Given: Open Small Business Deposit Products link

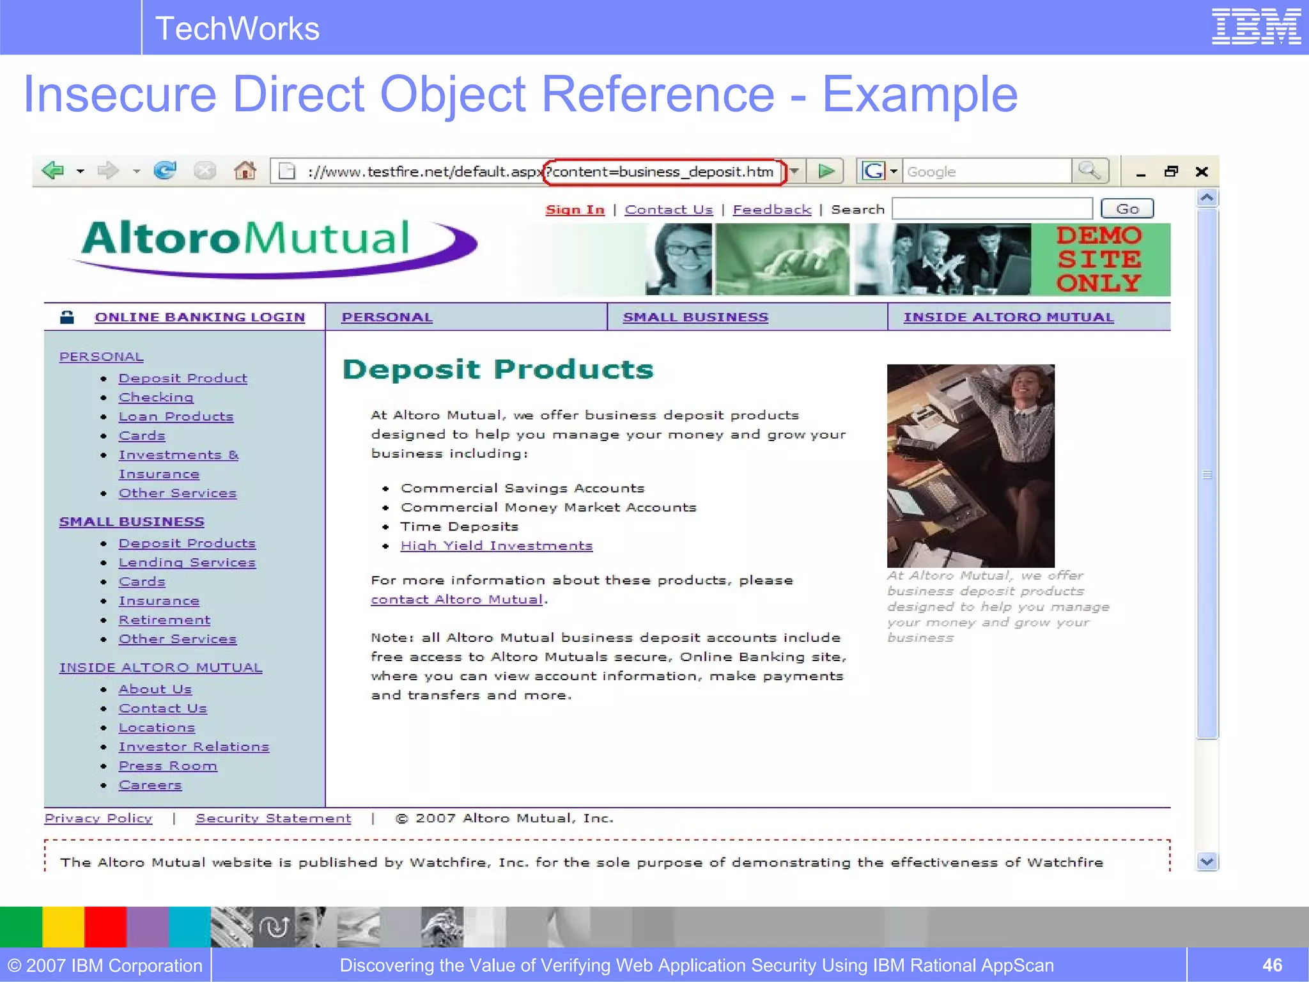Looking at the screenshot, I should (x=187, y=543).
